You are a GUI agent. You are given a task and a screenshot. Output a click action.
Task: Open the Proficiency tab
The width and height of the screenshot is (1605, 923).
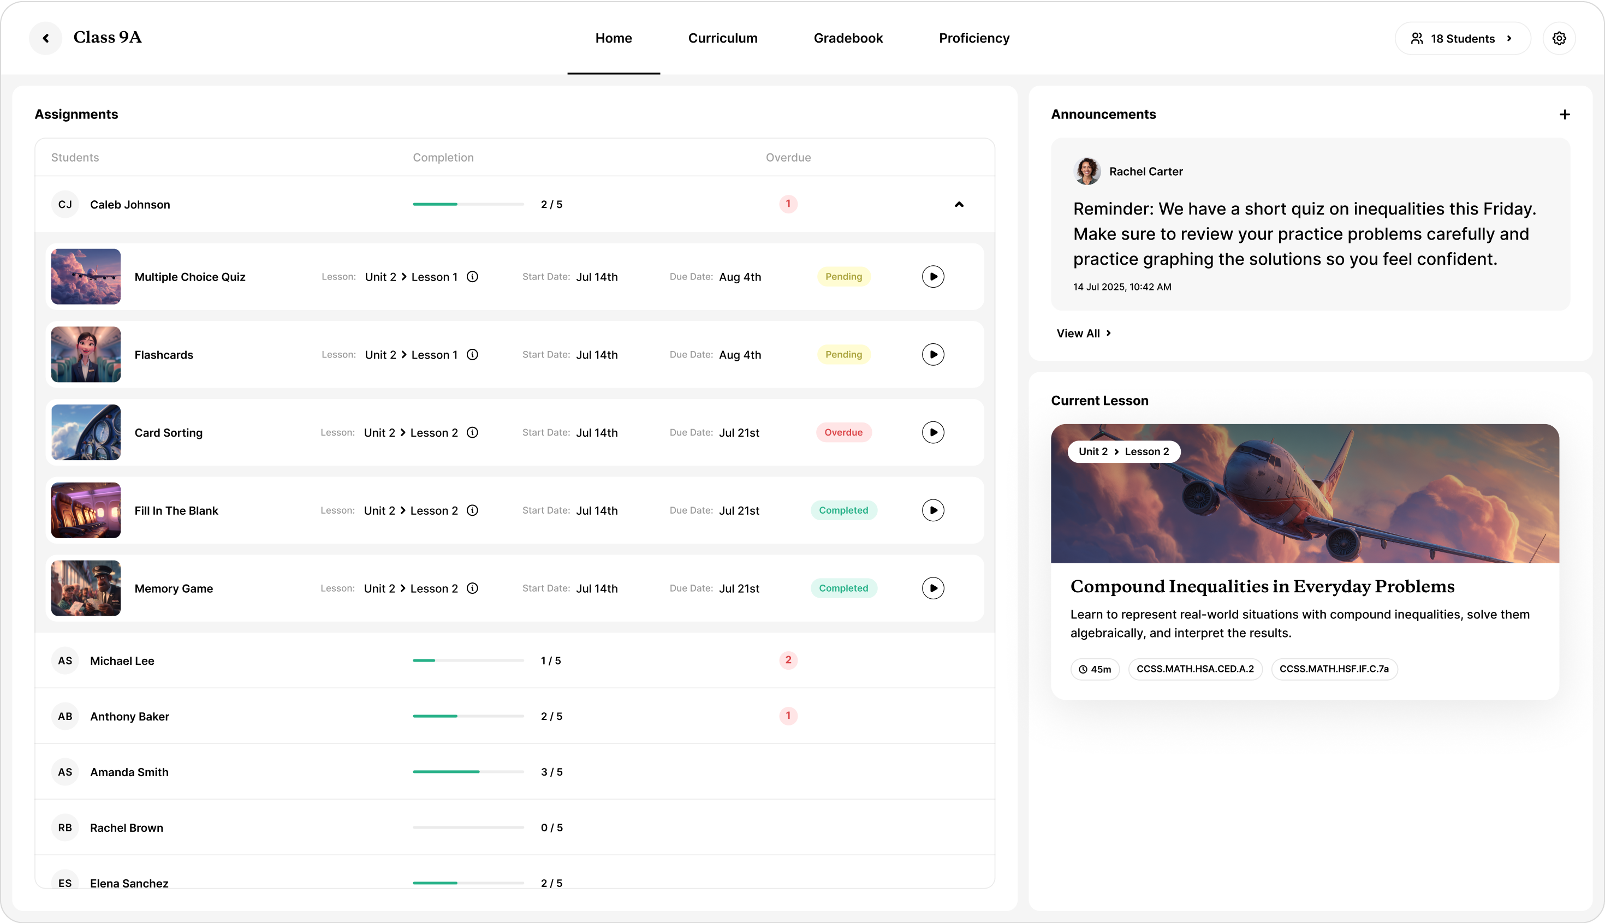974,38
